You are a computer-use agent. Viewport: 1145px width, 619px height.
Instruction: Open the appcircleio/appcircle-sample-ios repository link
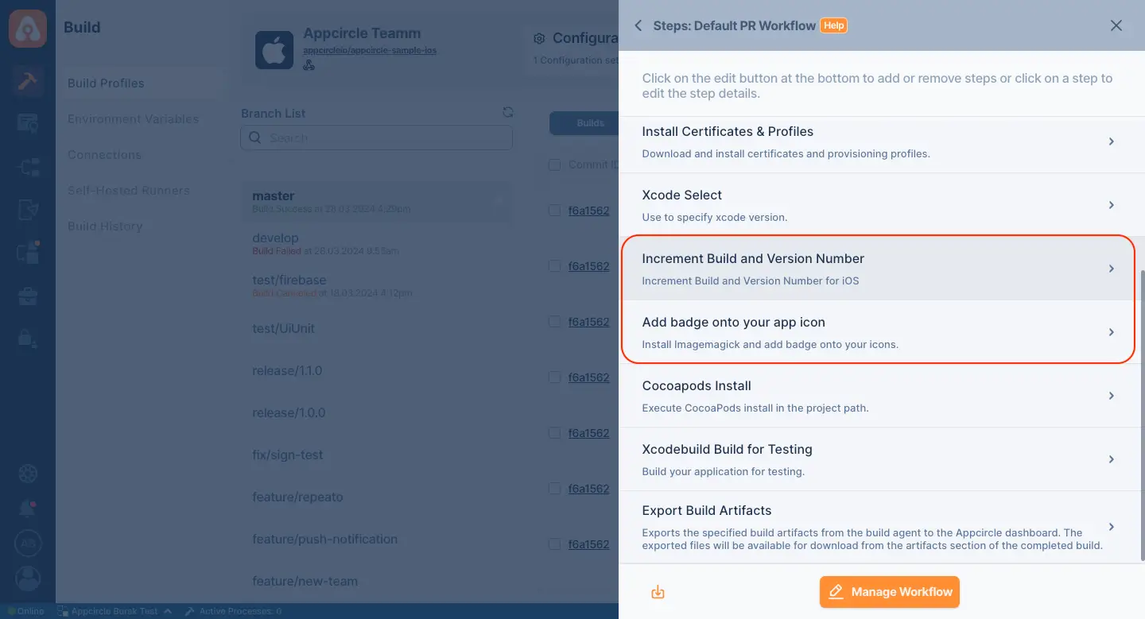tap(370, 50)
